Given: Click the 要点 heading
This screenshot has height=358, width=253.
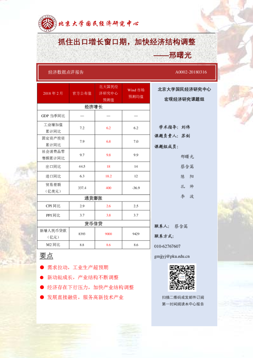Looking at the screenshot, I should pyautogui.click(x=46, y=256).
